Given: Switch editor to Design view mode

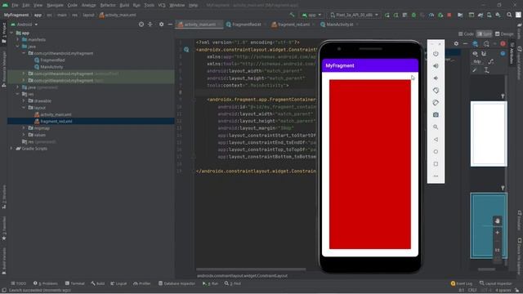Looking at the screenshot, I should click(504, 33).
